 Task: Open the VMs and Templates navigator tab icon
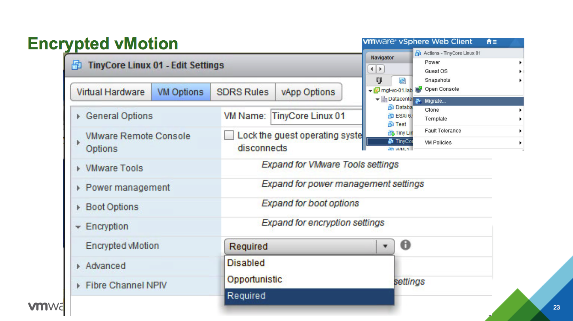click(402, 81)
